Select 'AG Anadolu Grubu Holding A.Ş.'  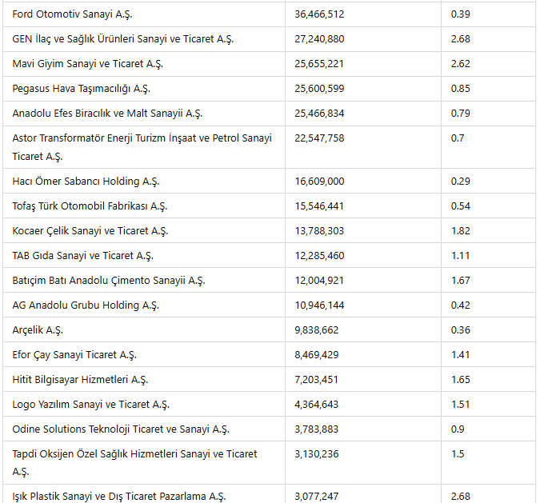coord(86,305)
